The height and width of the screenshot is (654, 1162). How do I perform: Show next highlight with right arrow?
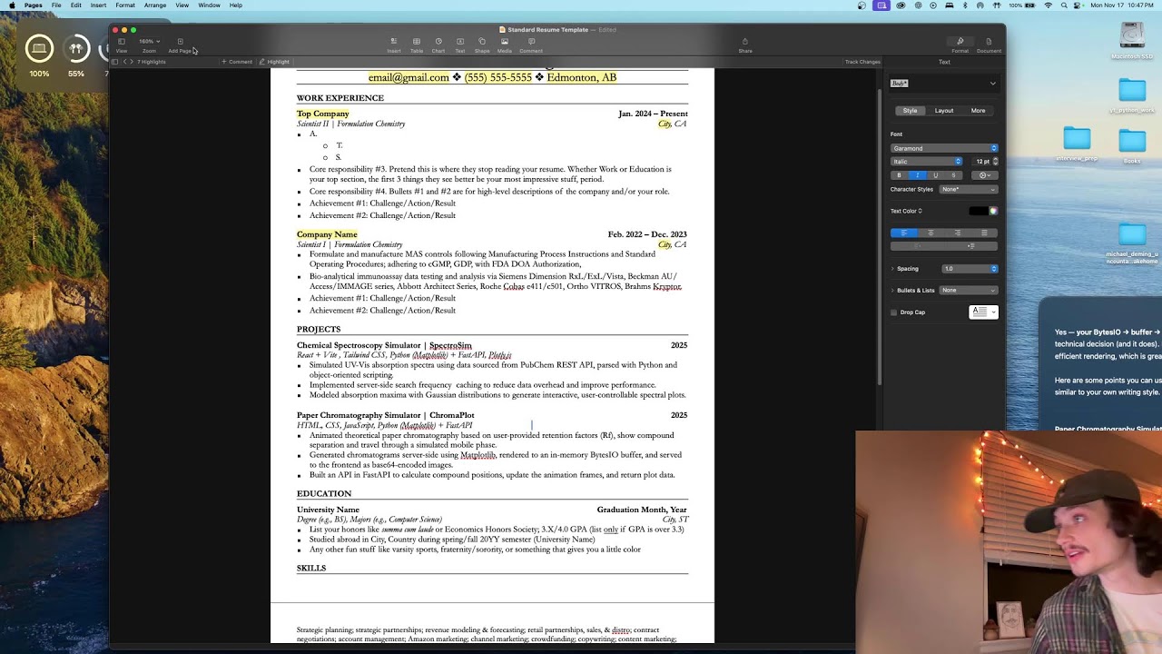(132, 62)
